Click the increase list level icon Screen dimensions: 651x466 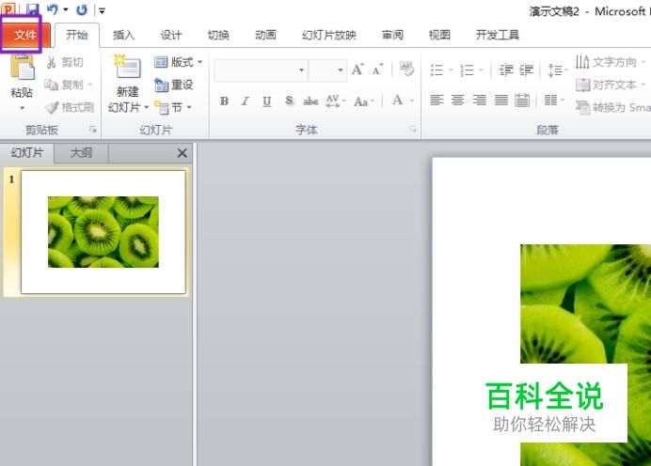(526, 70)
